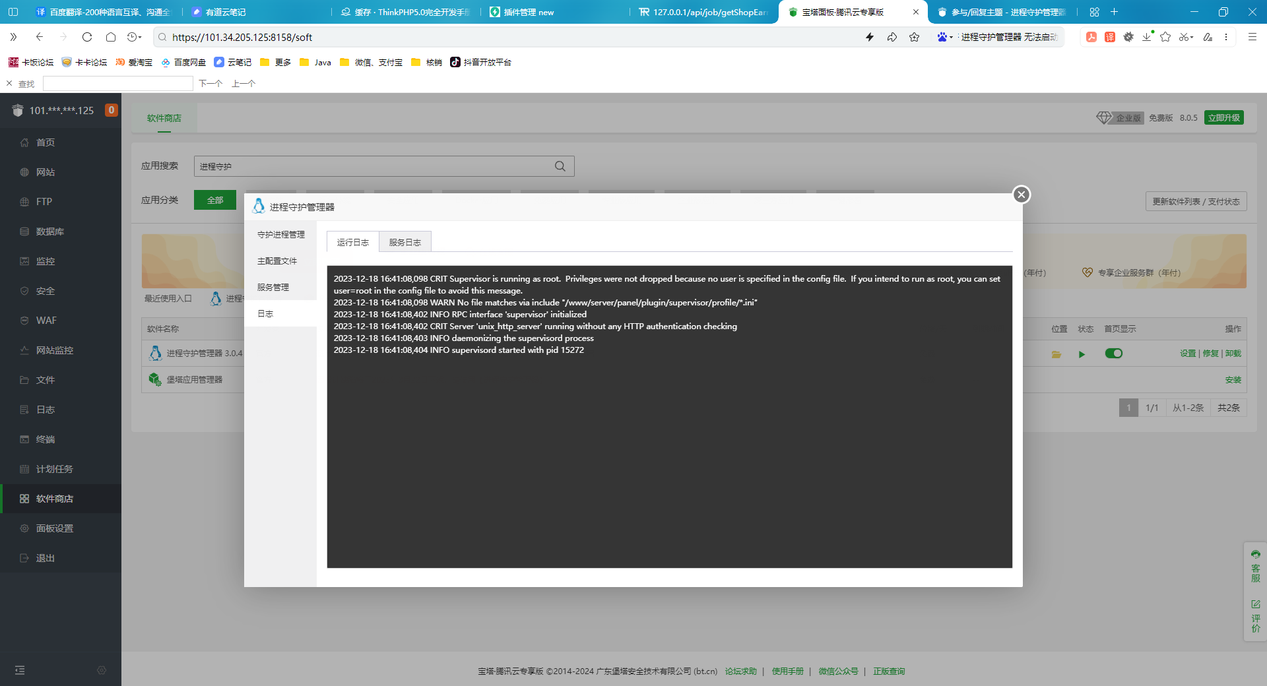1267x686 pixels.
Task: Click 修复 link for 进程守护管理器
Action: pos(1210,354)
